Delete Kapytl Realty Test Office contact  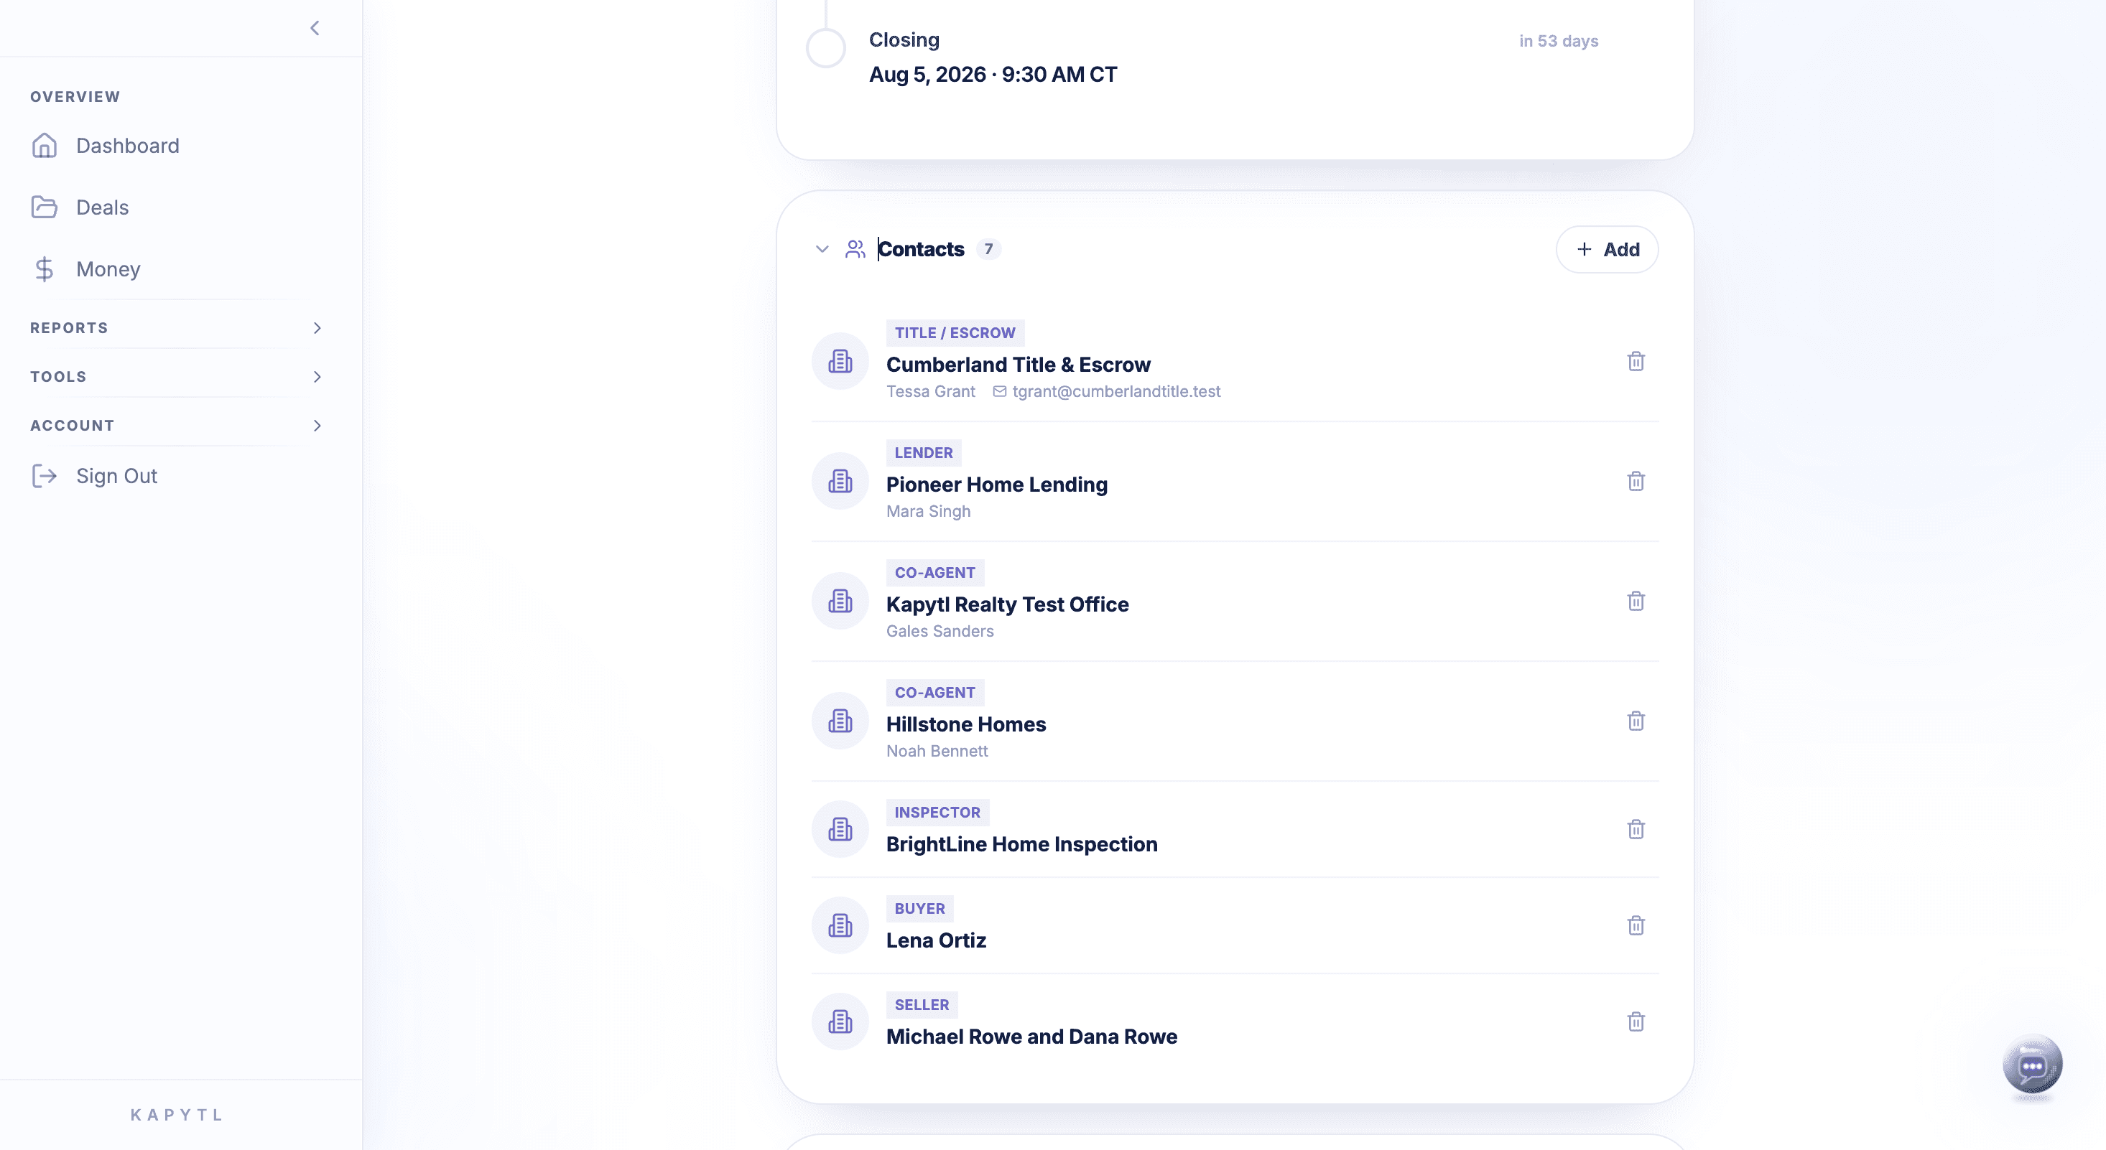(x=1636, y=602)
